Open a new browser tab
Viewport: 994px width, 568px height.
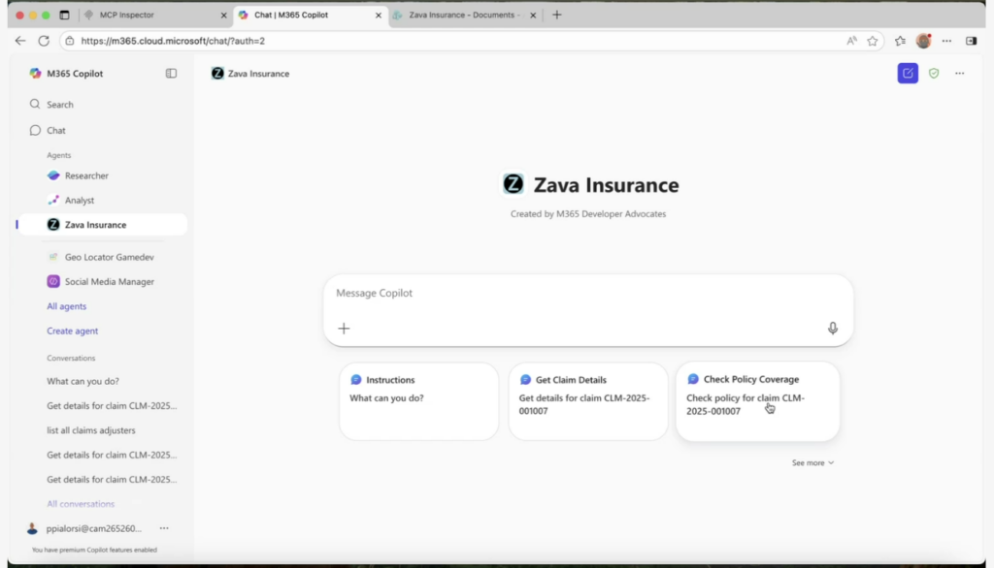pyautogui.click(x=556, y=15)
